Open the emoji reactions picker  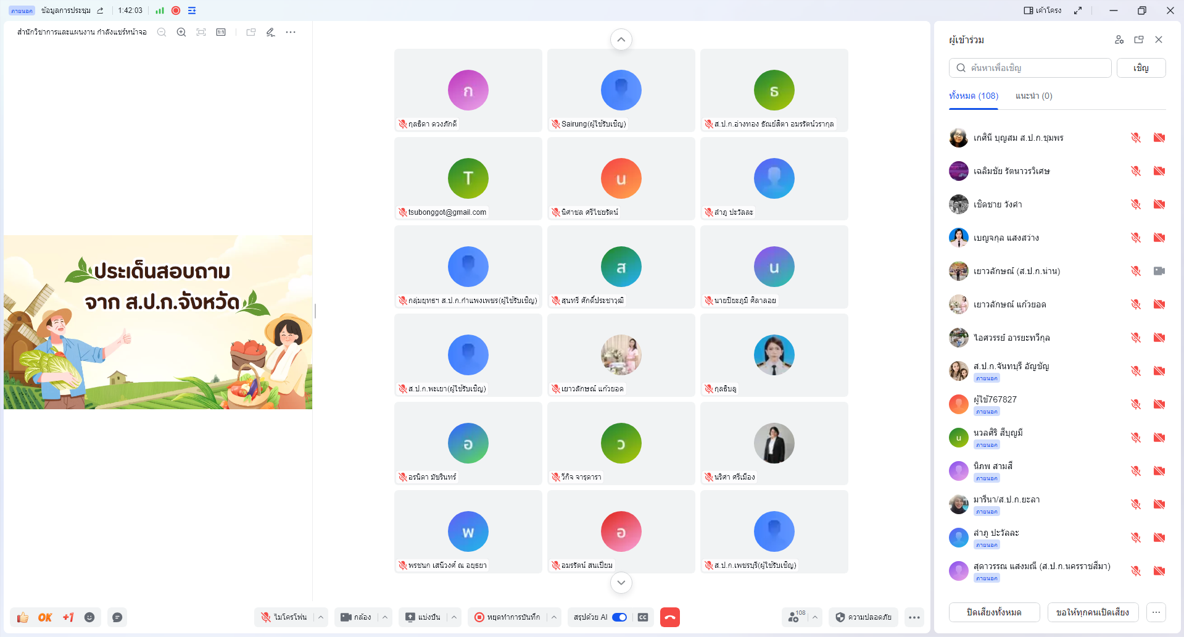[89, 617]
